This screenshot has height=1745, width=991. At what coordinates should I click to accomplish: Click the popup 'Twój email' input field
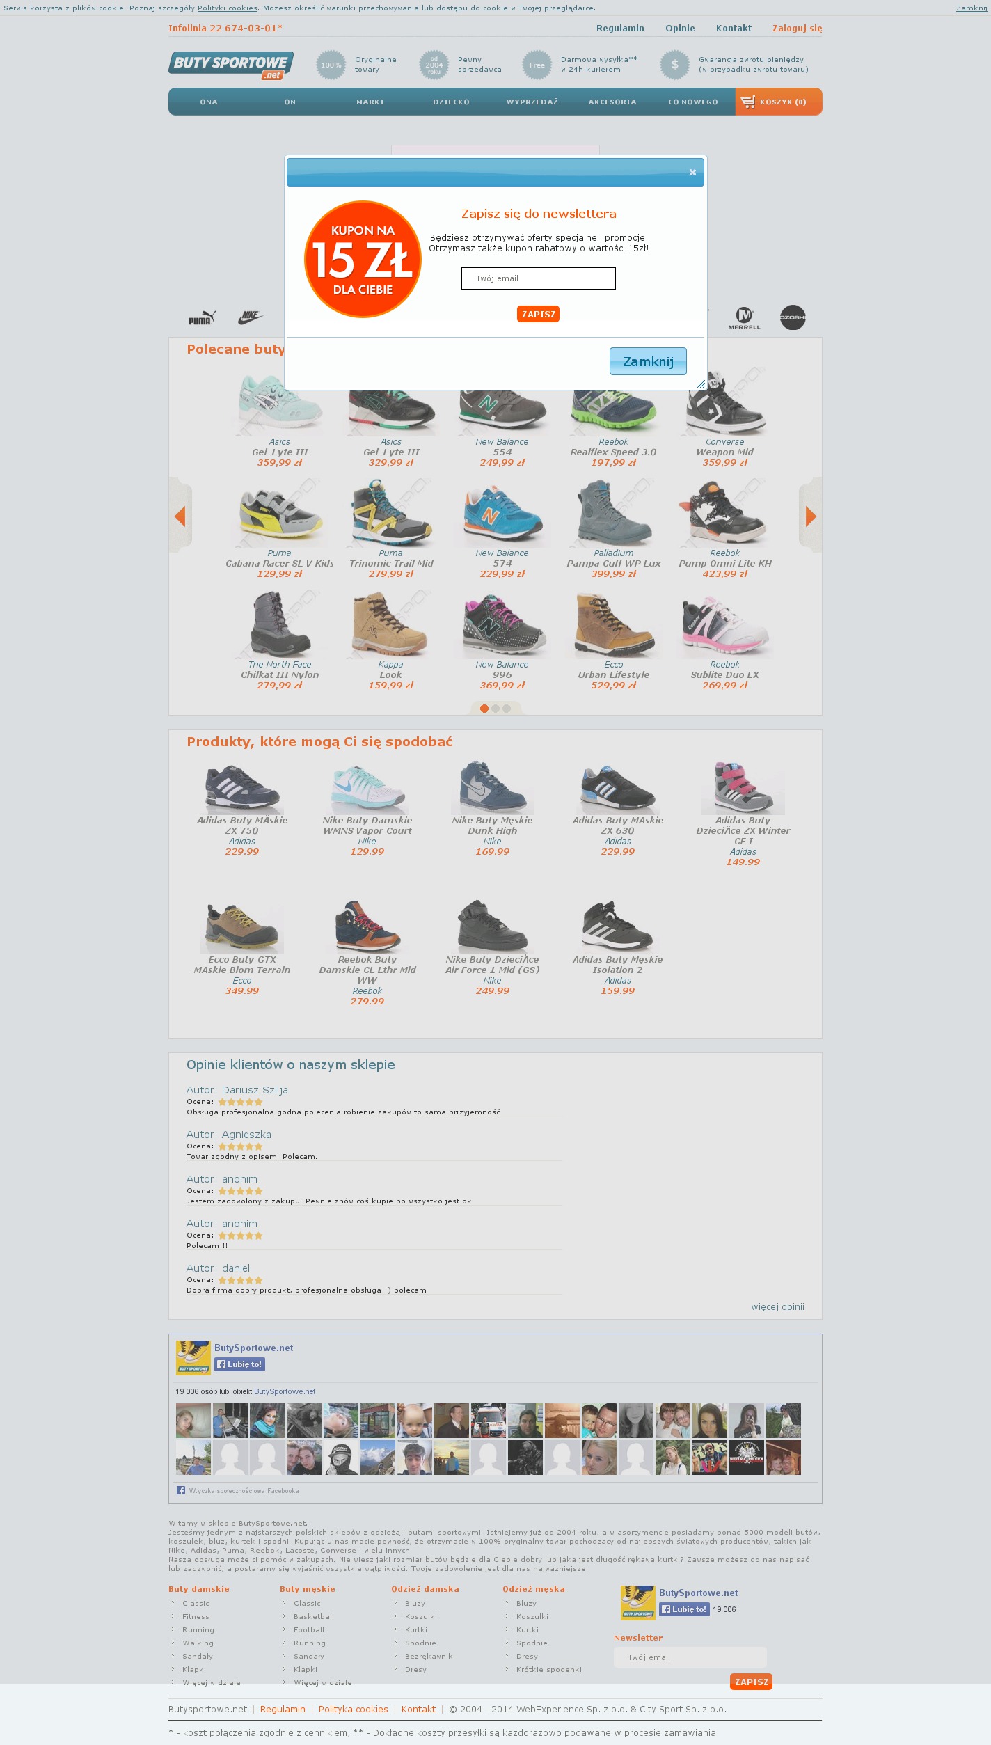(x=539, y=278)
